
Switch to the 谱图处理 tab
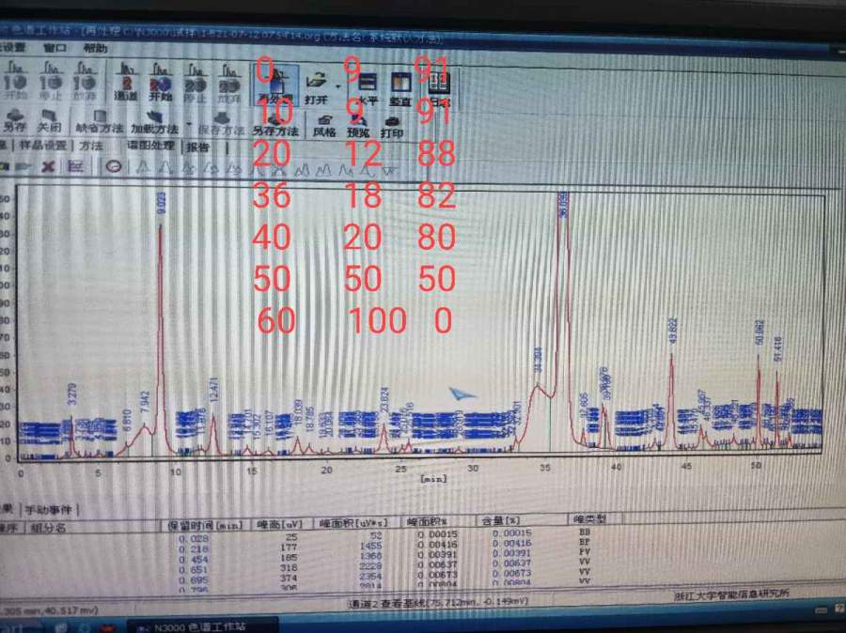151,146
